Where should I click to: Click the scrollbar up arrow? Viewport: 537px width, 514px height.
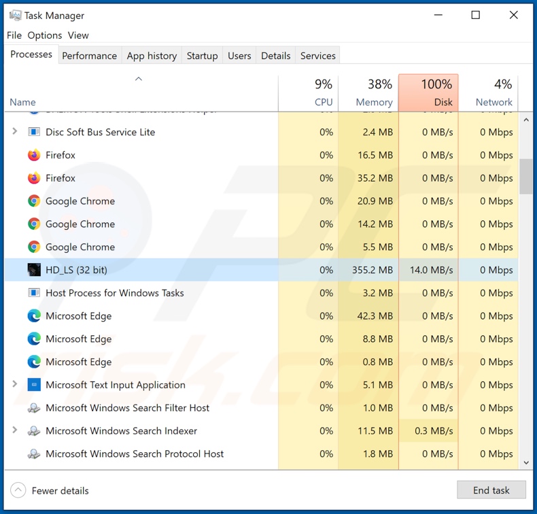[x=526, y=120]
